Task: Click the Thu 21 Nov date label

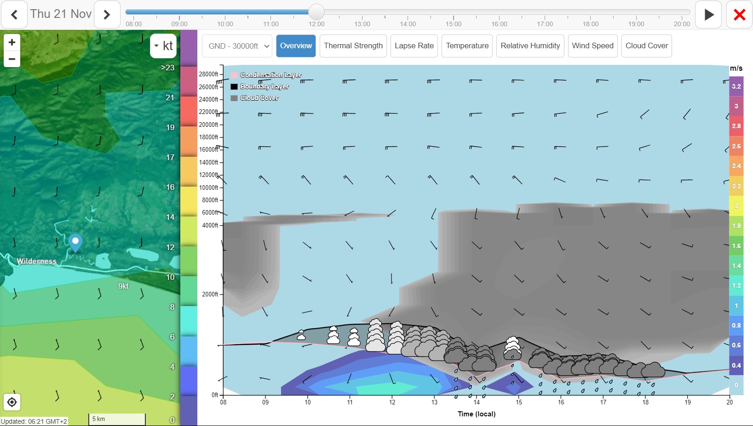Action: point(61,14)
